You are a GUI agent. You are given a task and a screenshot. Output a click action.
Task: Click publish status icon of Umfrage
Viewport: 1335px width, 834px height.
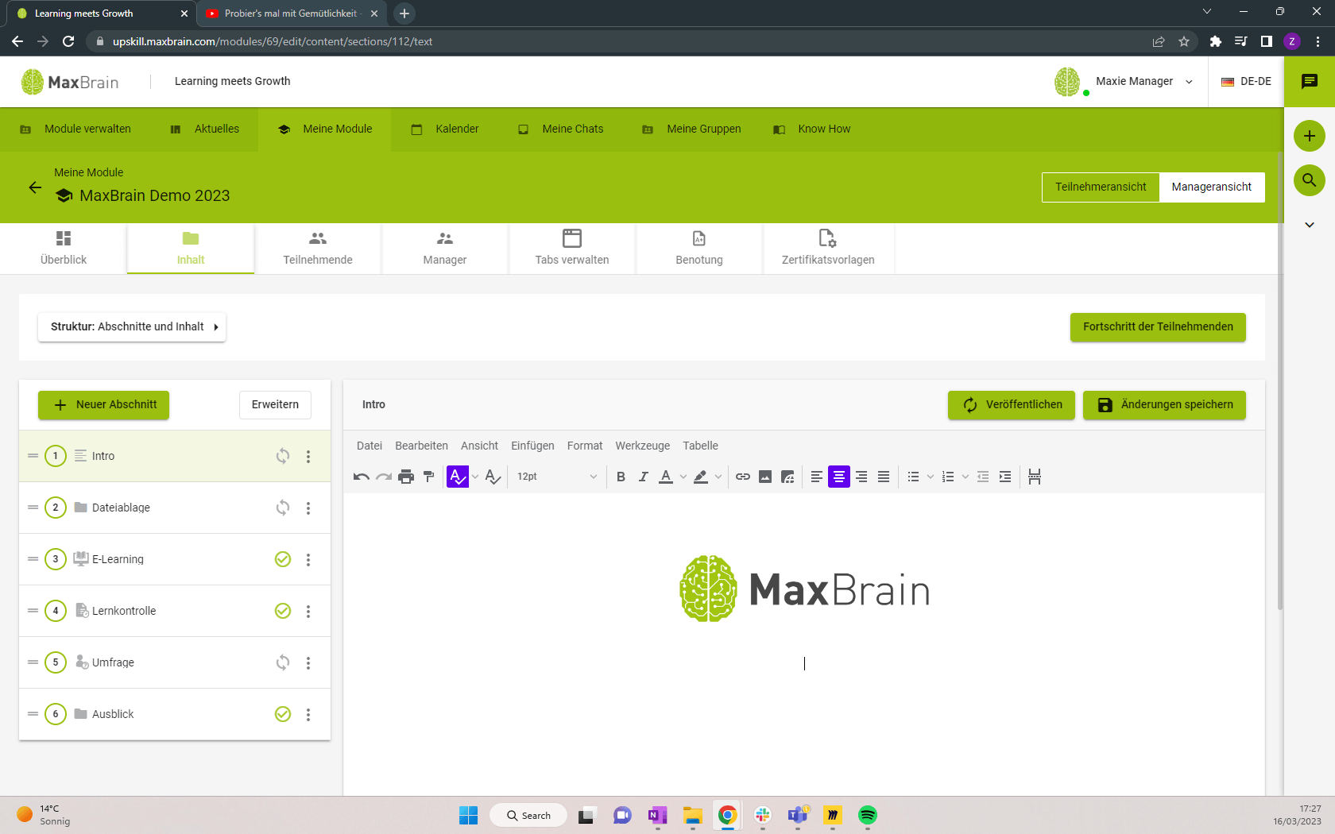(x=283, y=662)
